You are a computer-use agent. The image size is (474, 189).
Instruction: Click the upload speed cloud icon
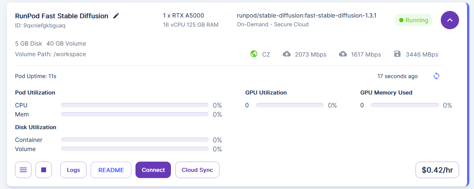point(343,54)
